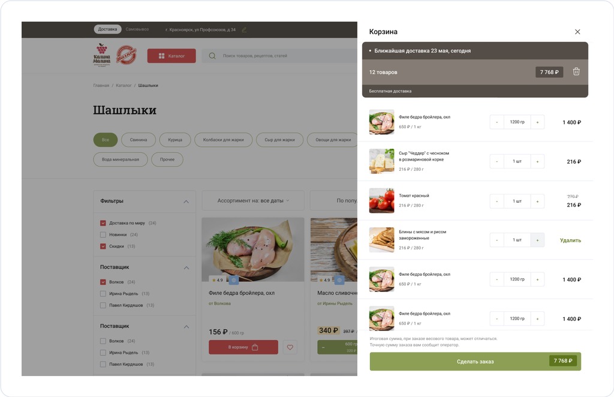The image size is (614, 397).
Task: Switch to the Самовывоз option
Action: (137, 29)
